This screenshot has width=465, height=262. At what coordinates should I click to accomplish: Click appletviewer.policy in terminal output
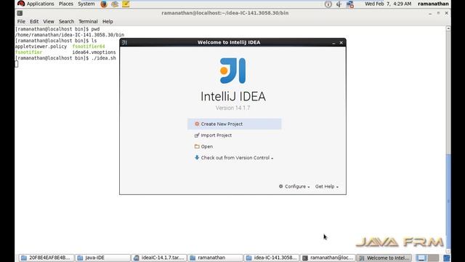(x=41, y=47)
